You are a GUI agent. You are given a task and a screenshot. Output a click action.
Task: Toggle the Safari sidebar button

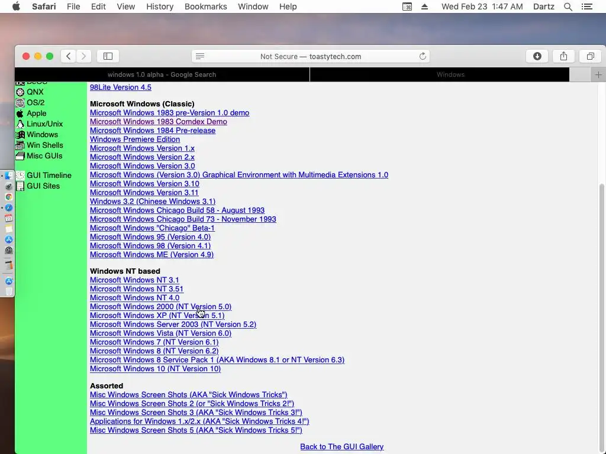(108, 56)
